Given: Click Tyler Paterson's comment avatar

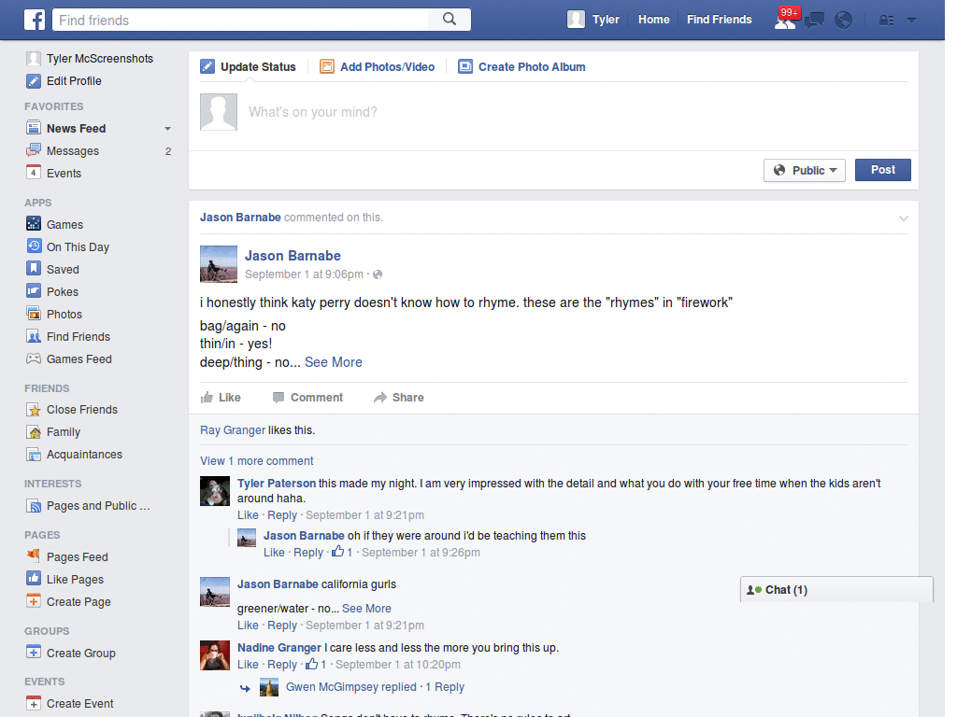Looking at the screenshot, I should click(x=215, y=491).
